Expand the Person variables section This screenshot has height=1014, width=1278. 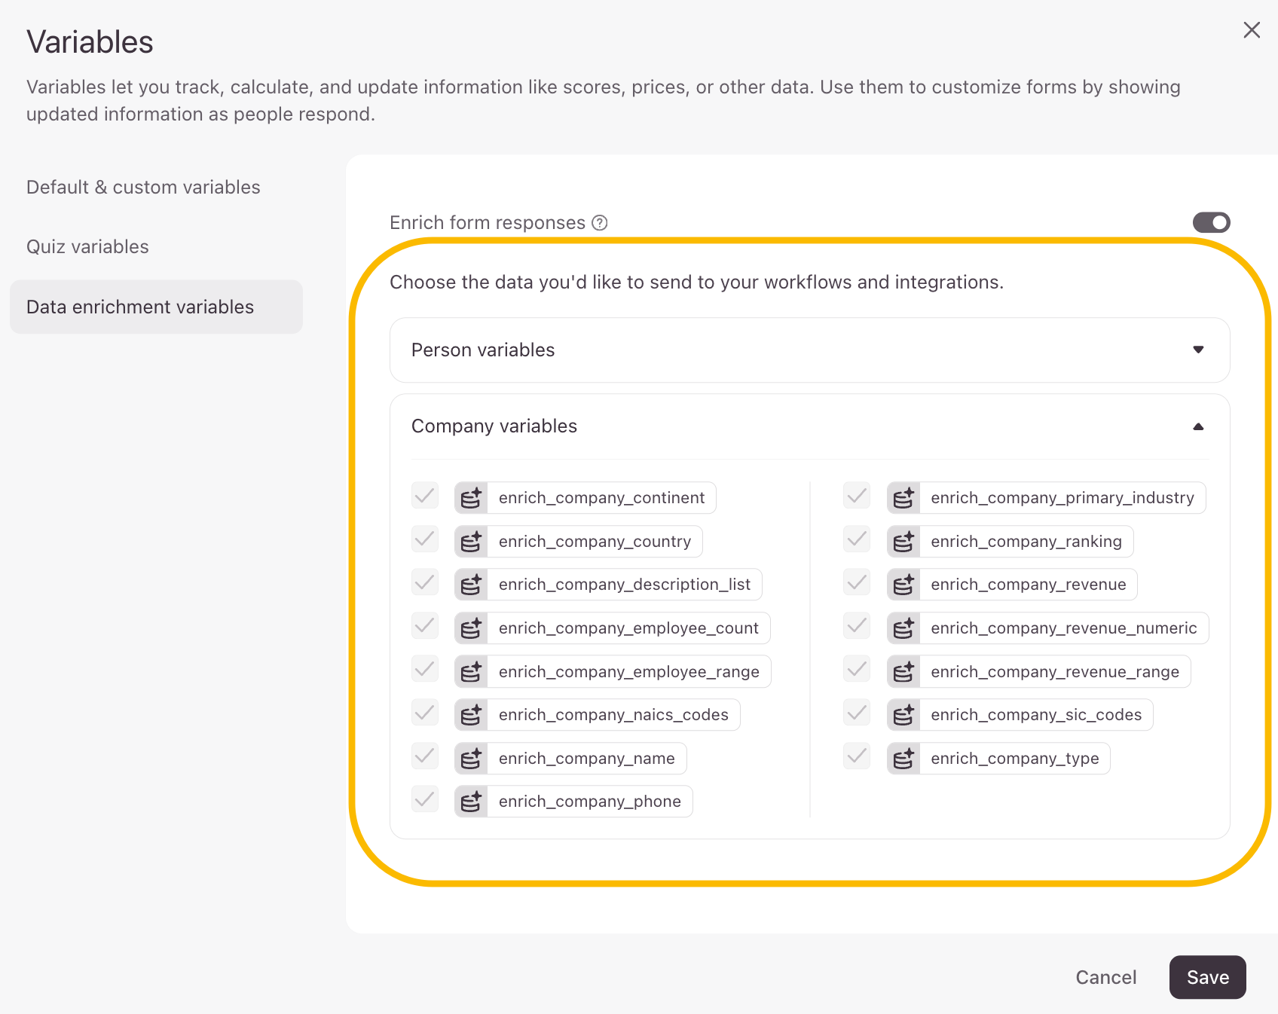point(1197,350)
